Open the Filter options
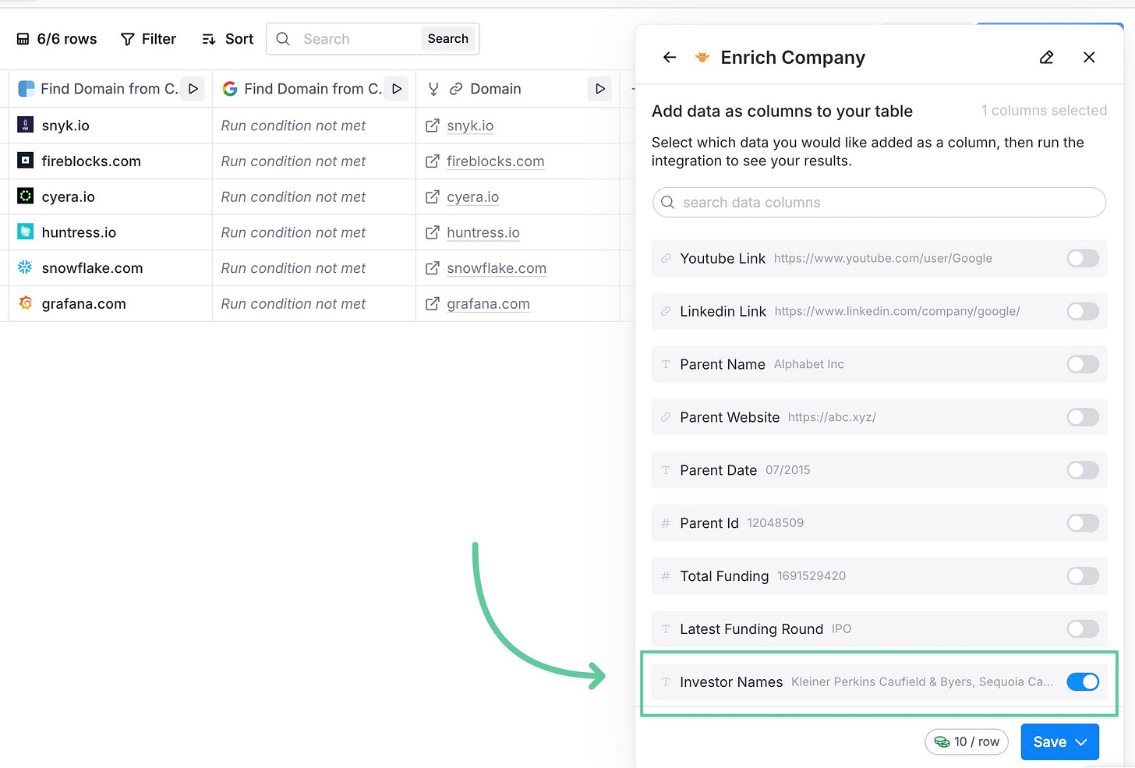The width and height of the screenshot is (1135, 768). tap(148, 39)
